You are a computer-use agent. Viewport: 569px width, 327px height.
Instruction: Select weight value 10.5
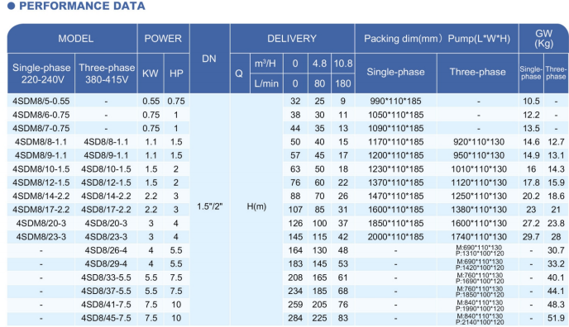[531, 101]
